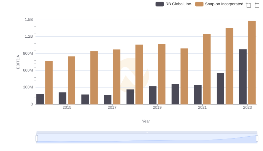Click the Snap-on bar for 2019
This screenshot has height=151, width=263.
click(x=162, y=74)
